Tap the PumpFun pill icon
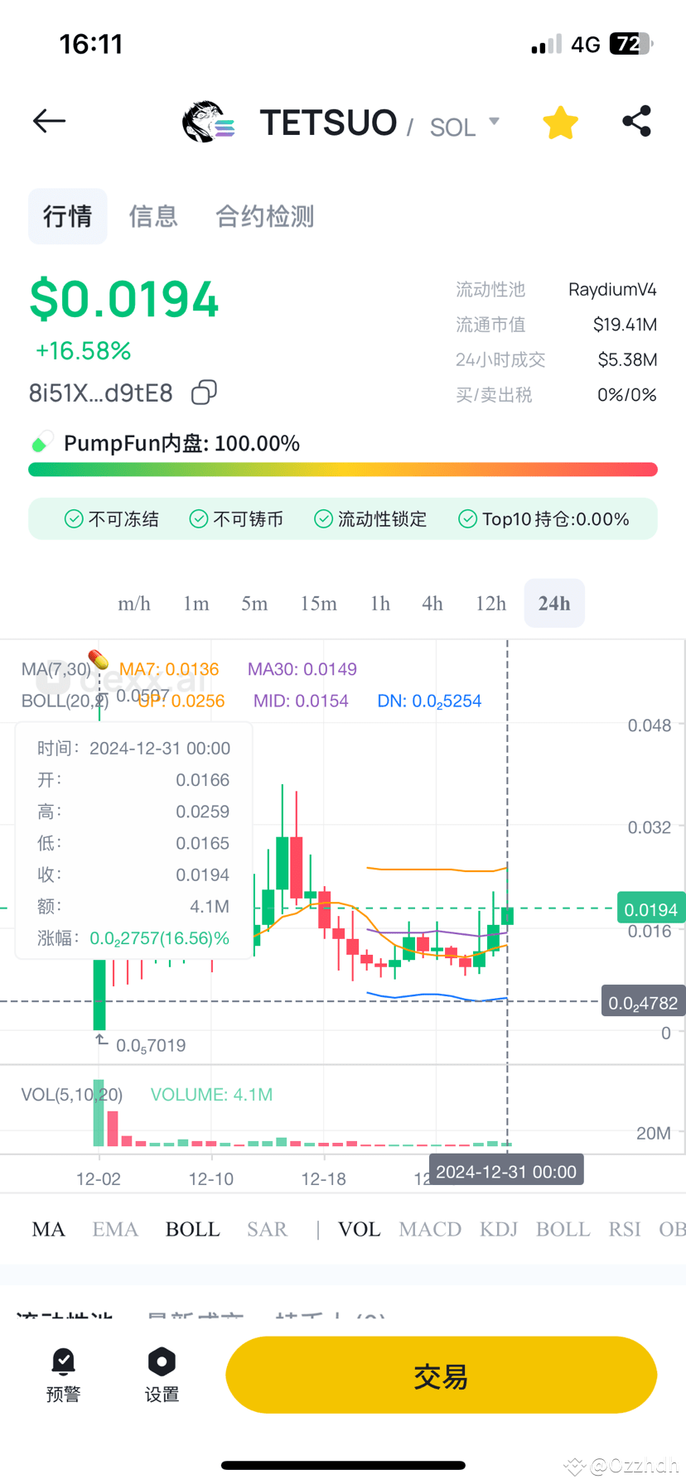 pos(41,442)
